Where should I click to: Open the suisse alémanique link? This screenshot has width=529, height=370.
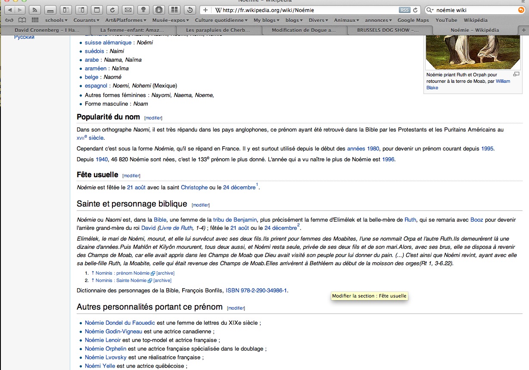[x=108, y=42]
